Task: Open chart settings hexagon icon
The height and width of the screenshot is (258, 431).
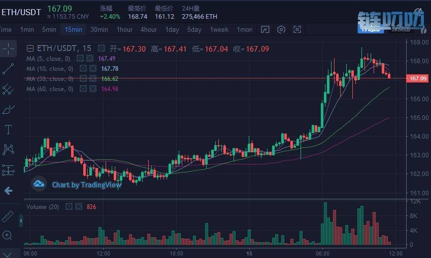Action: [x=281, y=29]
